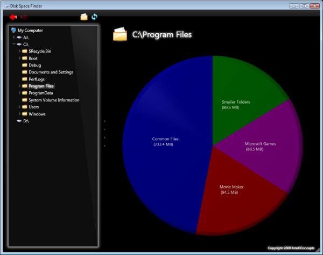Image resolution: width=323 pixels, height=255 pixels.
Task: Expand the A:\ drive node
Action: 15,38
